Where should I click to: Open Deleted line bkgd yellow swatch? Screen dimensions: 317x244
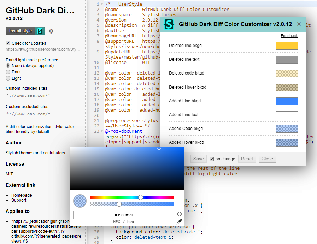coord(287,46)
